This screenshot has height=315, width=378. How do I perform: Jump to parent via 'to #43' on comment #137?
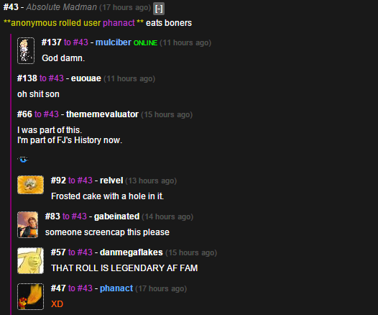[76, 42]
